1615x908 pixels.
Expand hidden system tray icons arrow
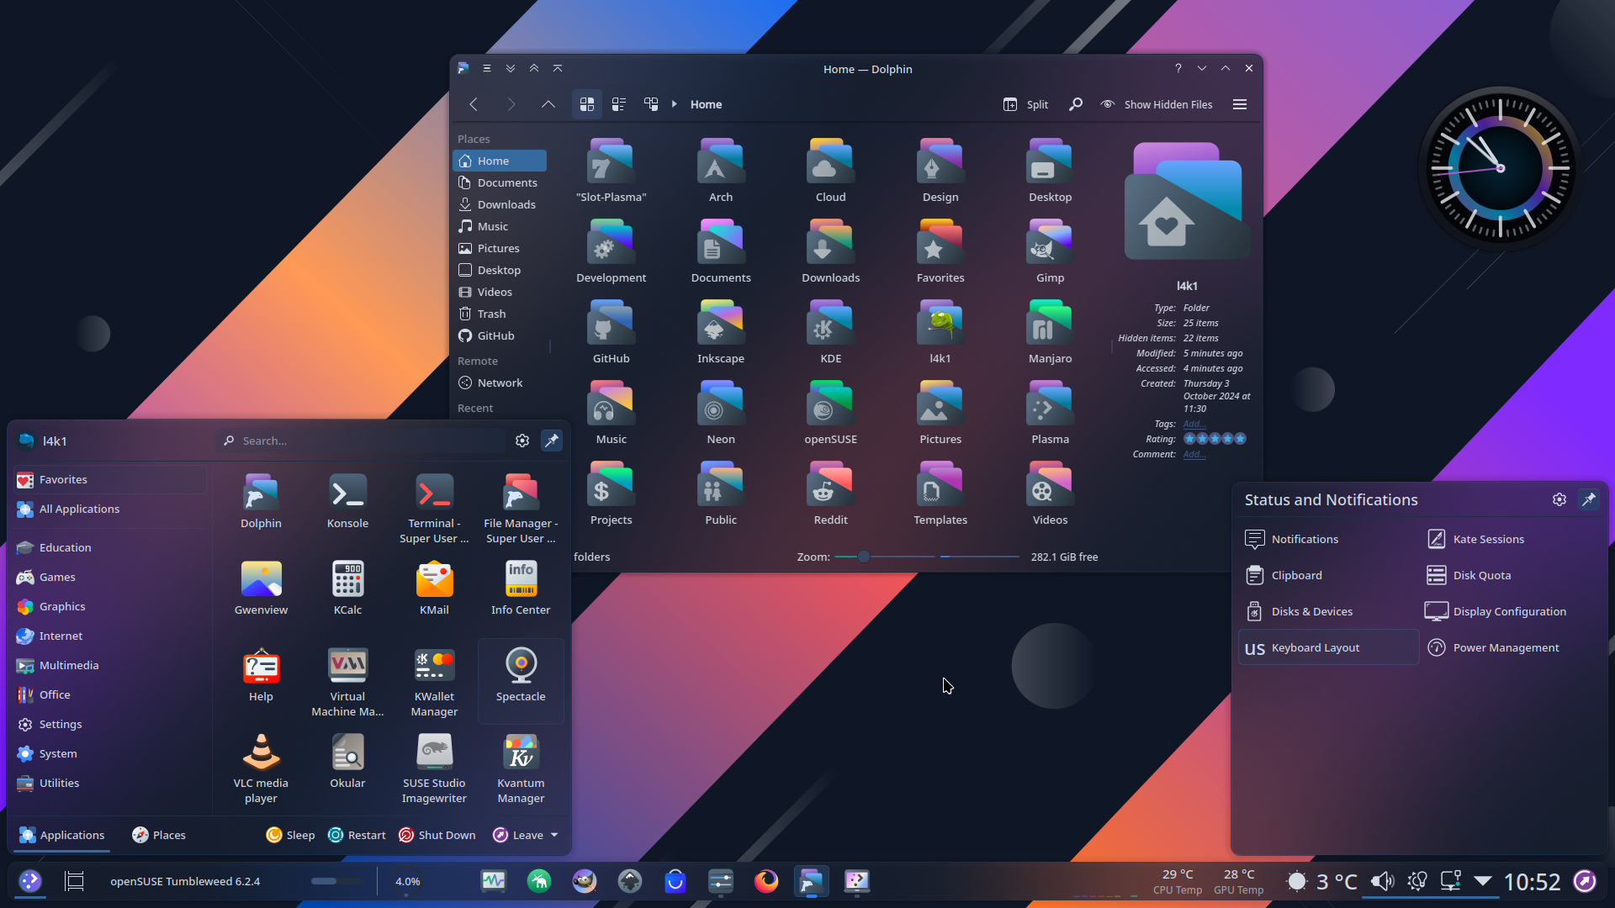pos(1483,881)
